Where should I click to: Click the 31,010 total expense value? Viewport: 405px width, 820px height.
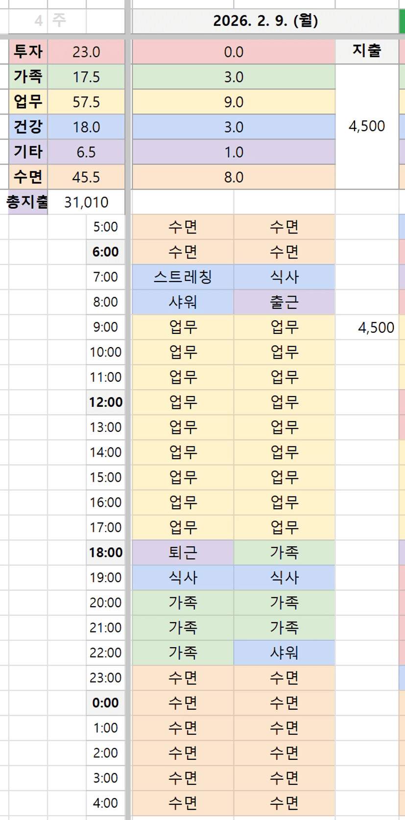click(86, 202)
